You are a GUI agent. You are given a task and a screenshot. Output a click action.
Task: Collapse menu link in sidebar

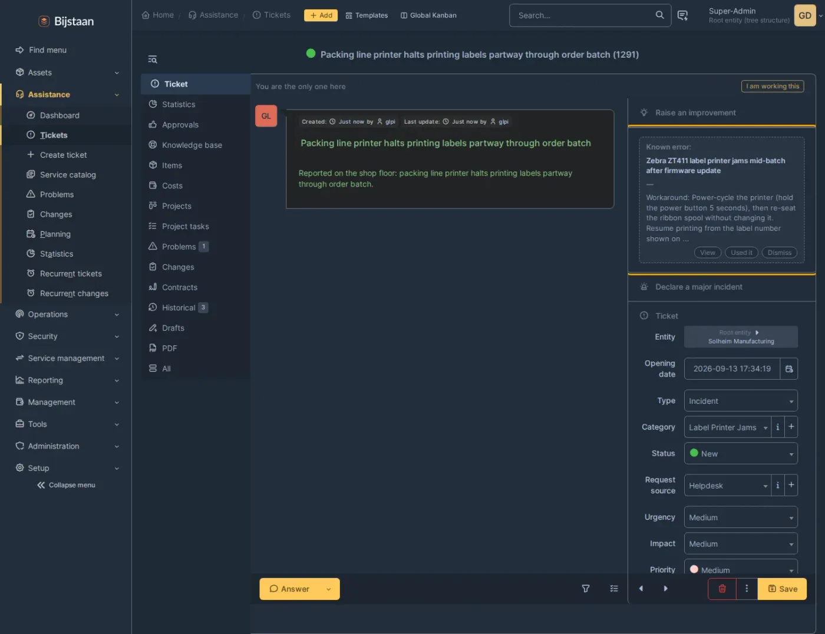(x=66, y=485)
